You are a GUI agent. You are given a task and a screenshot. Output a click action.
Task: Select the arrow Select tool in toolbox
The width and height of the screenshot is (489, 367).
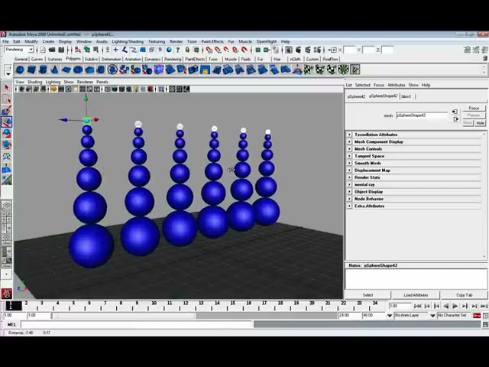click(x=7, y=88)
